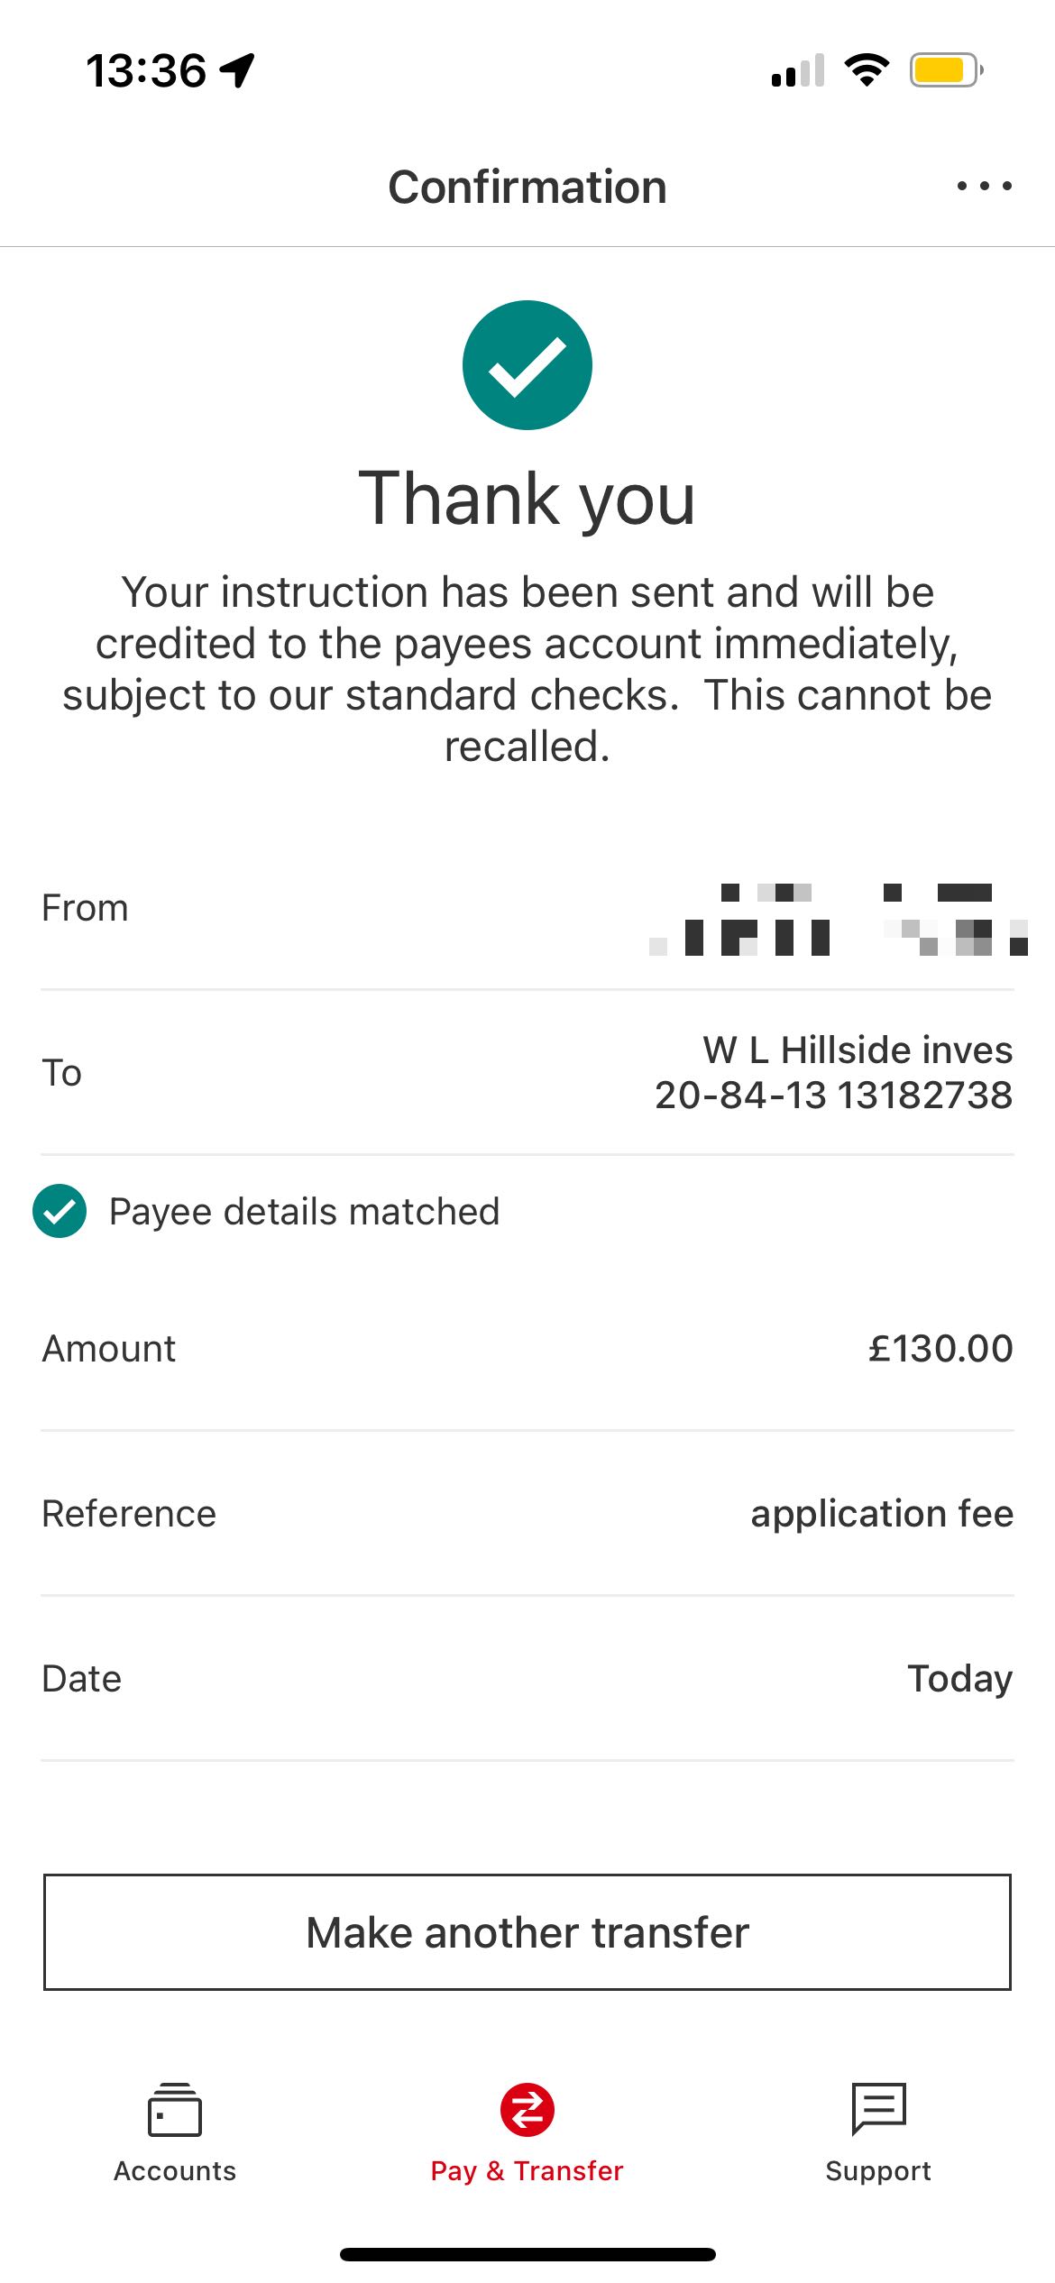
Task: Open the three-dot more options menu
Action: (984, 187)
